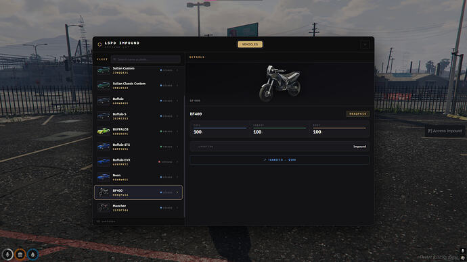Click the green engine health bar
Screen dimensions: 467x262
[280, 128]
